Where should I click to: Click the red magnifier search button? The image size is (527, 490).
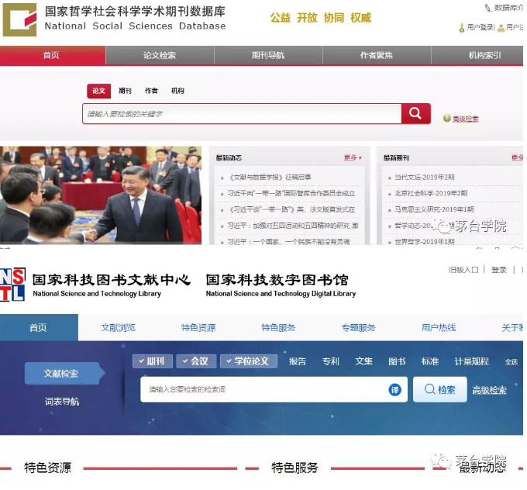click(415, 114)
